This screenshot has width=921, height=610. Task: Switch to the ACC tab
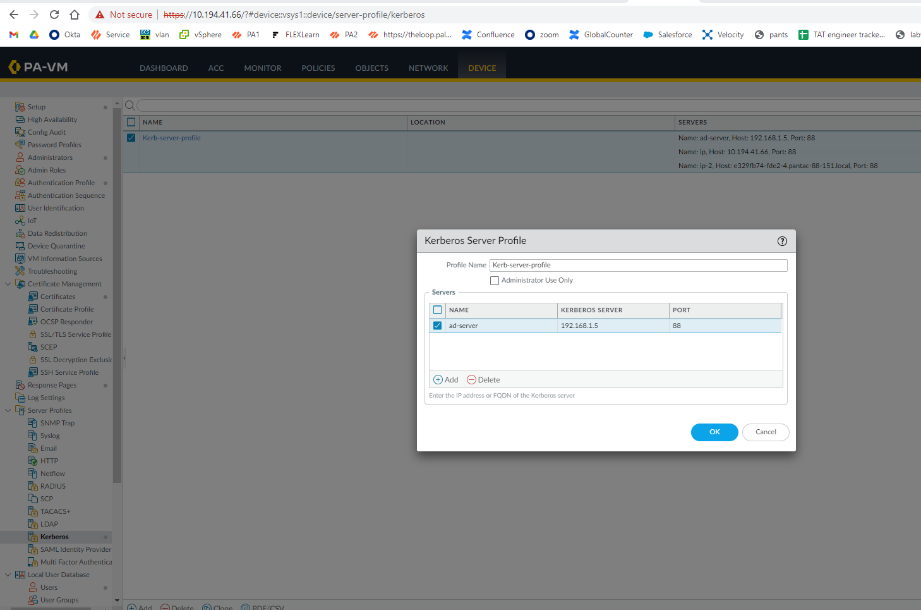[216, 68]
